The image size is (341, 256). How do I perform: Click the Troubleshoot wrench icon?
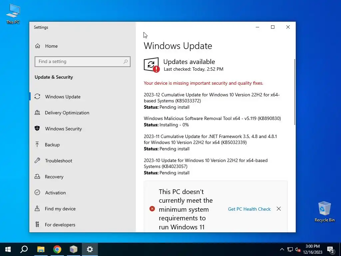[37, 160]
